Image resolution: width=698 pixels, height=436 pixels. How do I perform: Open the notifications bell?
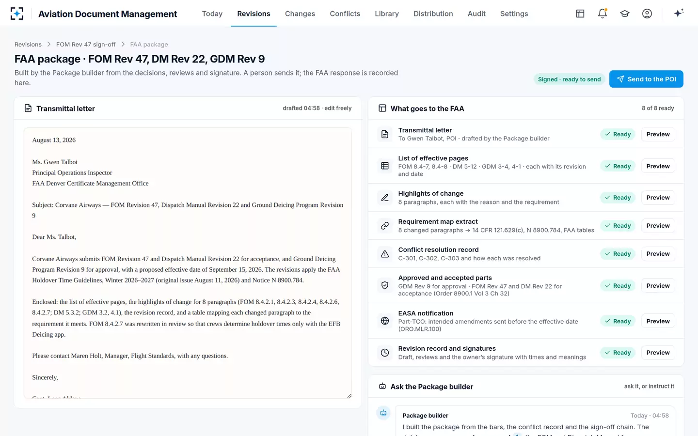[x=603, y=14]
